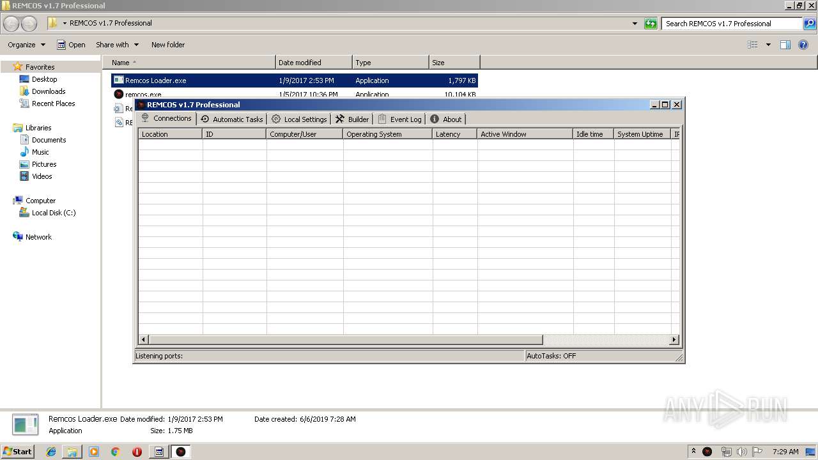Image resolution: width=818 pixels, height=460 pixels.
Task: Open Recent Places in navigation pane
Action: tap(53, 103)
